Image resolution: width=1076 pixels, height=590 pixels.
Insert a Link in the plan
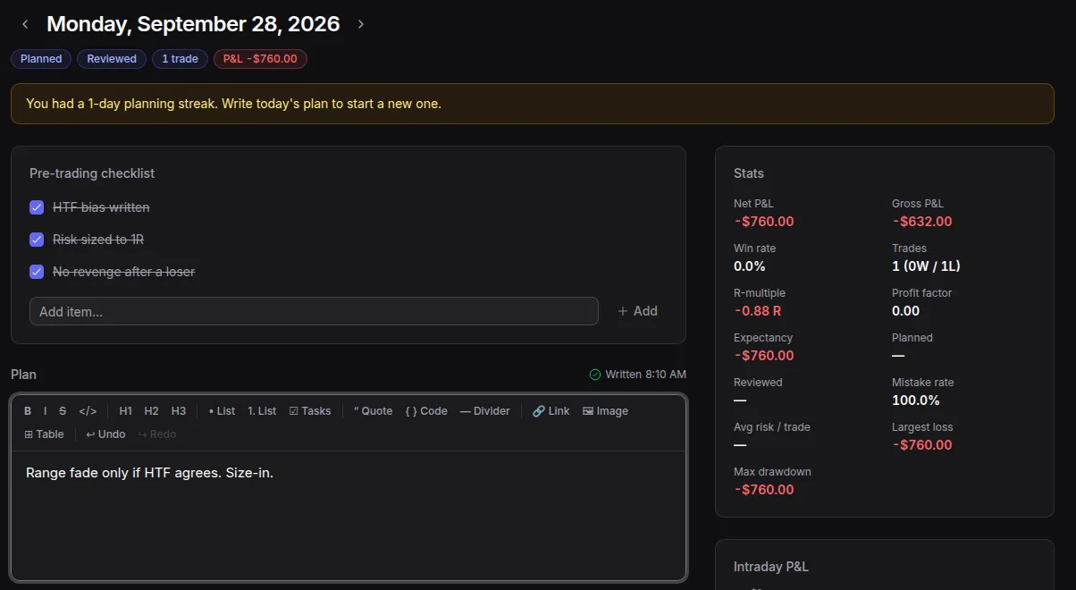click(x=551, y=411)
